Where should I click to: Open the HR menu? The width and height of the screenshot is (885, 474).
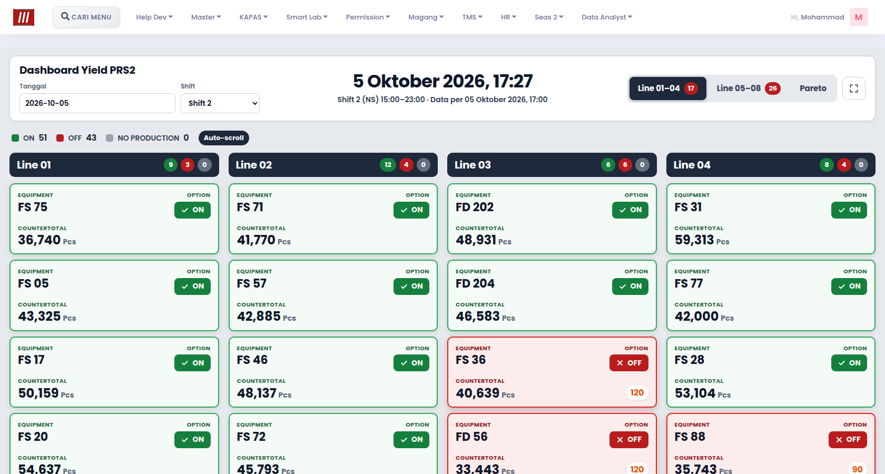508,17
